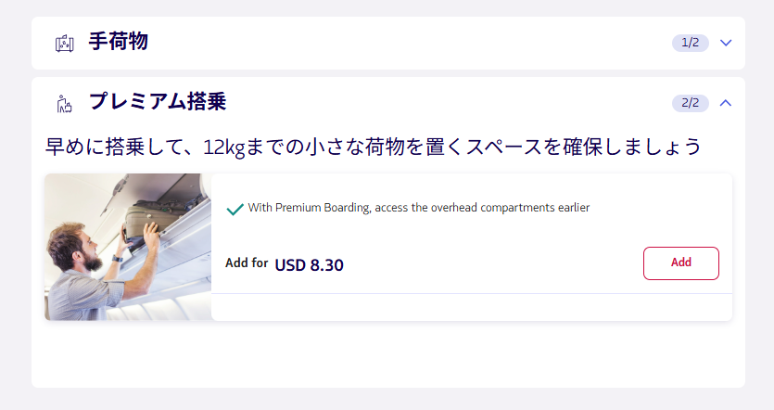Screen dimensions: 774x410
Task: Expand the 手荷物 section chevron
Action: tap(726, 43)
